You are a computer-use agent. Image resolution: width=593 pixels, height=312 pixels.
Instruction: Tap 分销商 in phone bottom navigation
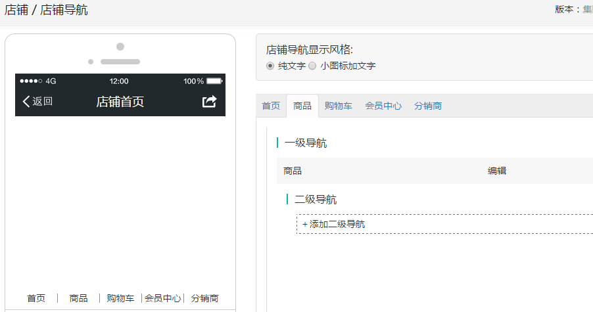(204, 298)
